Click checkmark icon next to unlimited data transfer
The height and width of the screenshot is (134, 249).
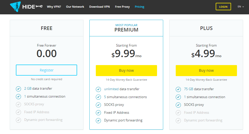point(98,89)
